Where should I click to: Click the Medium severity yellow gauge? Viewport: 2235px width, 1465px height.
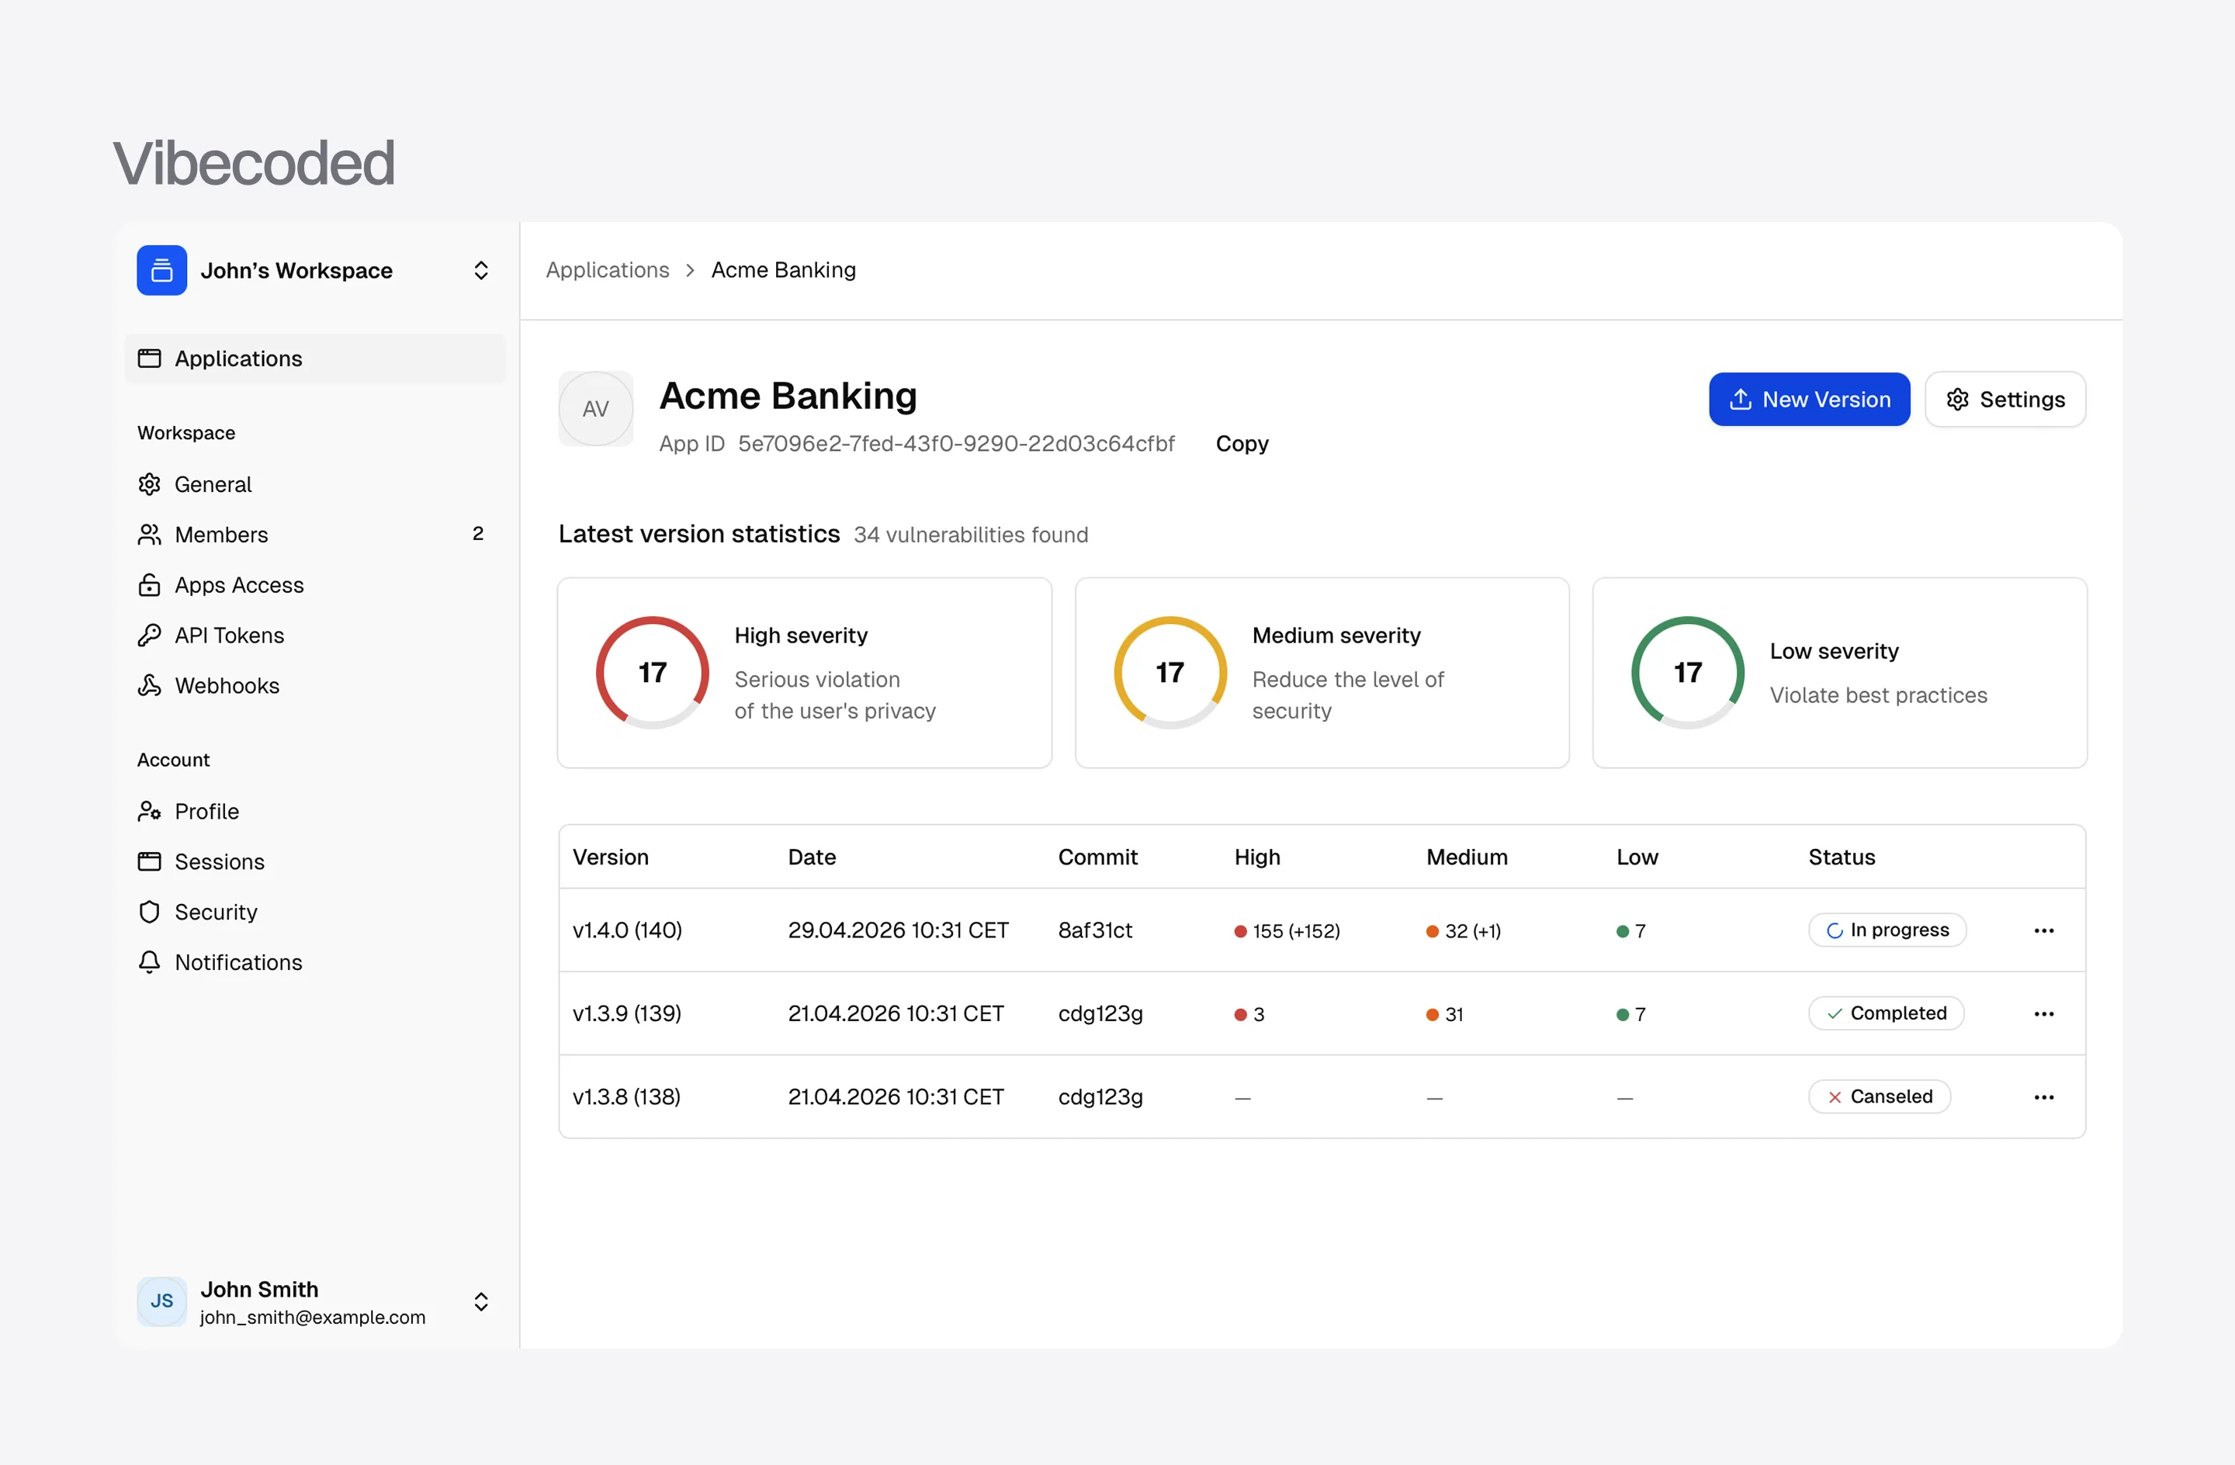point(1170,673)
